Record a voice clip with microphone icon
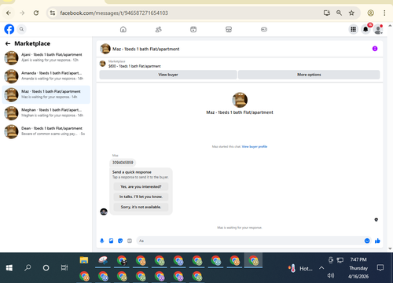Image resolution: width=393 pixels, height=283 pixels. [x=102, y=241]
